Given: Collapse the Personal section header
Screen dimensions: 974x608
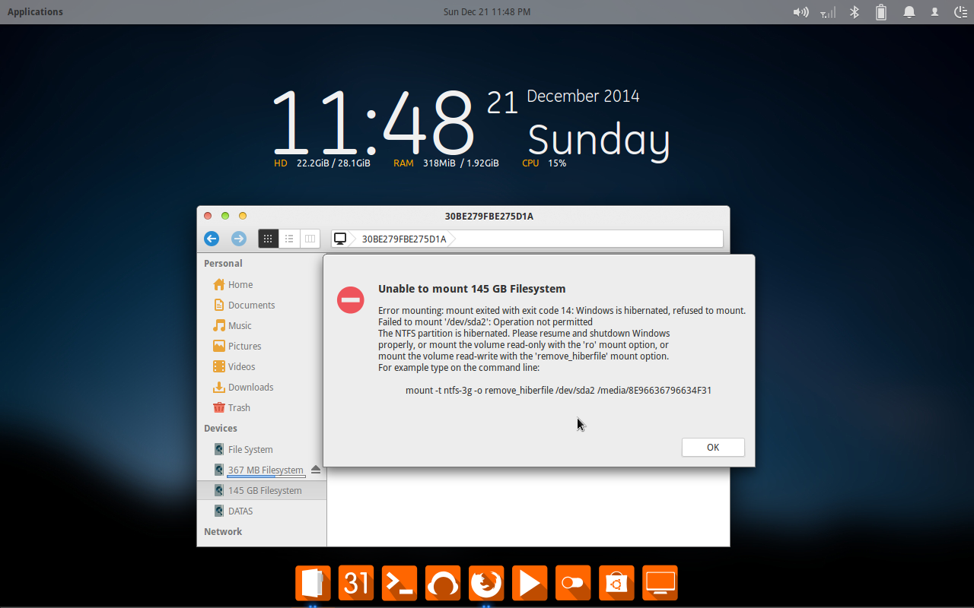Looking at the screenshot, I should coord(223,263).
